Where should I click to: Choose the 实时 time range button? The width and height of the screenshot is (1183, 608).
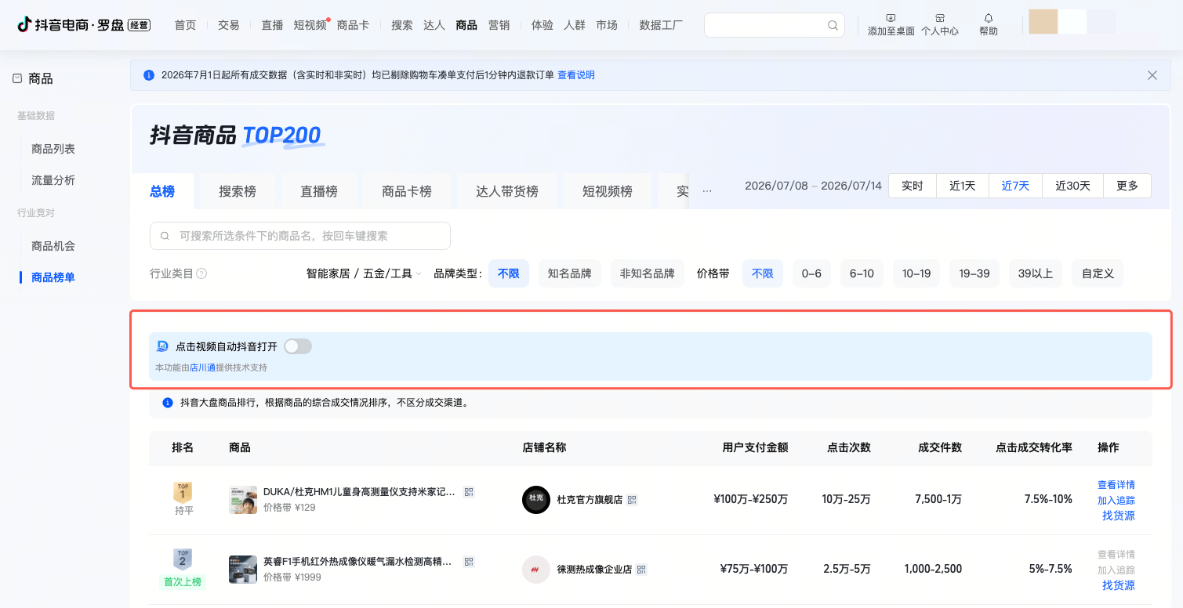click(x=913, y=186)
